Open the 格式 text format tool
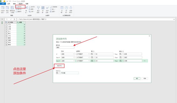The width and height of the screenshot is (177, 103). tap(26, 10)
